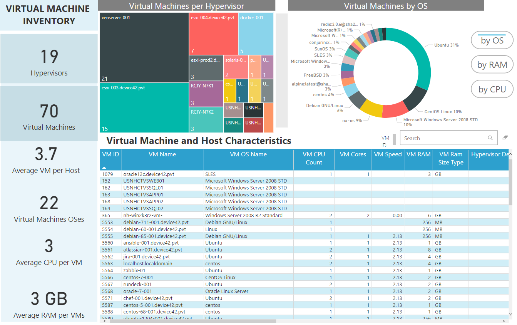The image size is (517, 325).
Task: Switch the chart to by CPU
Action: point(492,89)
